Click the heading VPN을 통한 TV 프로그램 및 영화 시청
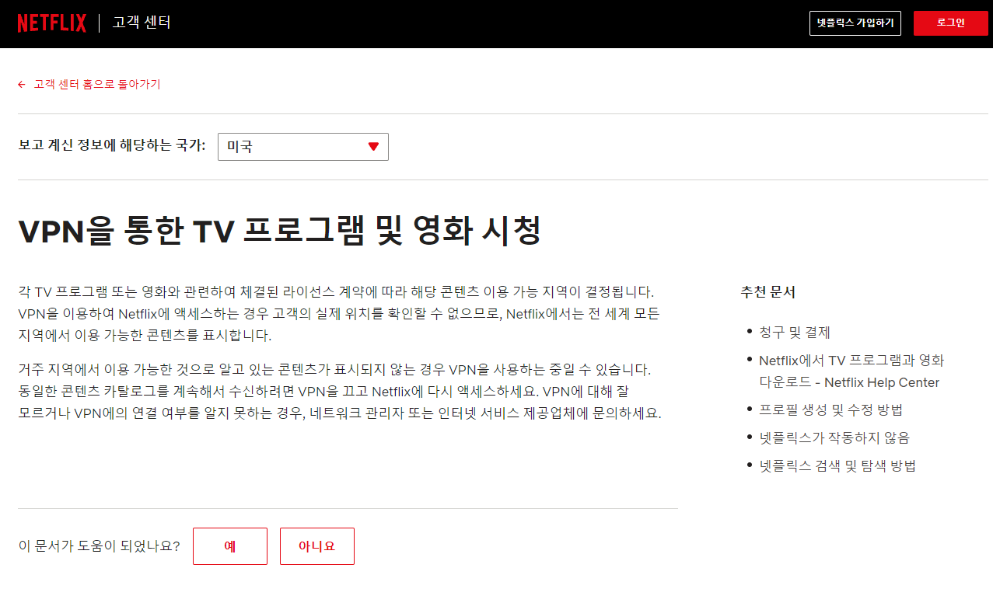The image size is (993, 596). tap(279, 231)
